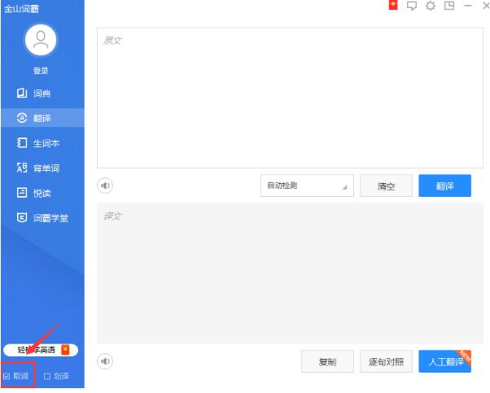The width and height of the screenshot is (490, 393).
Task: Play audio of the translated text
Action: click(105, 361)
